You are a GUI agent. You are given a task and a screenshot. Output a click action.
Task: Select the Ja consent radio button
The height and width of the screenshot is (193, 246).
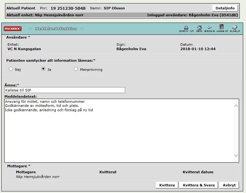pos(43,69)
